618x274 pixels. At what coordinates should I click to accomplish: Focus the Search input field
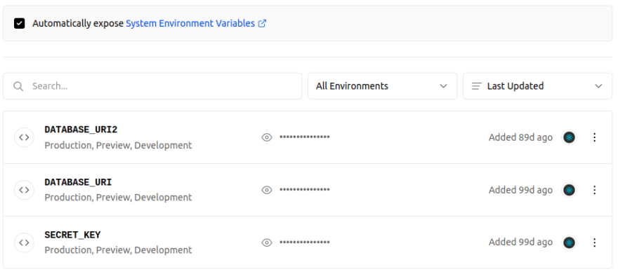click(152, 86)
